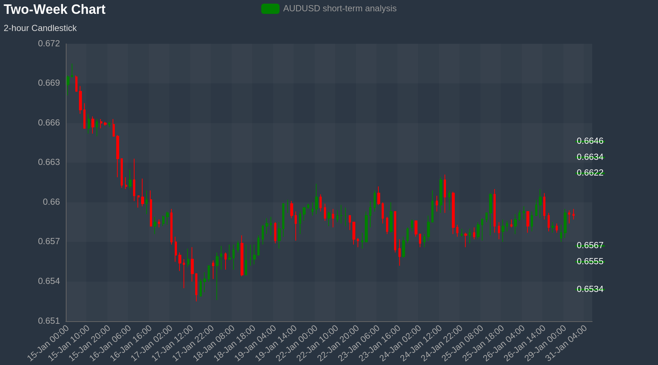Click the 0.657 y-axis label
Screen dimensions: 658x365
(49, 242)
